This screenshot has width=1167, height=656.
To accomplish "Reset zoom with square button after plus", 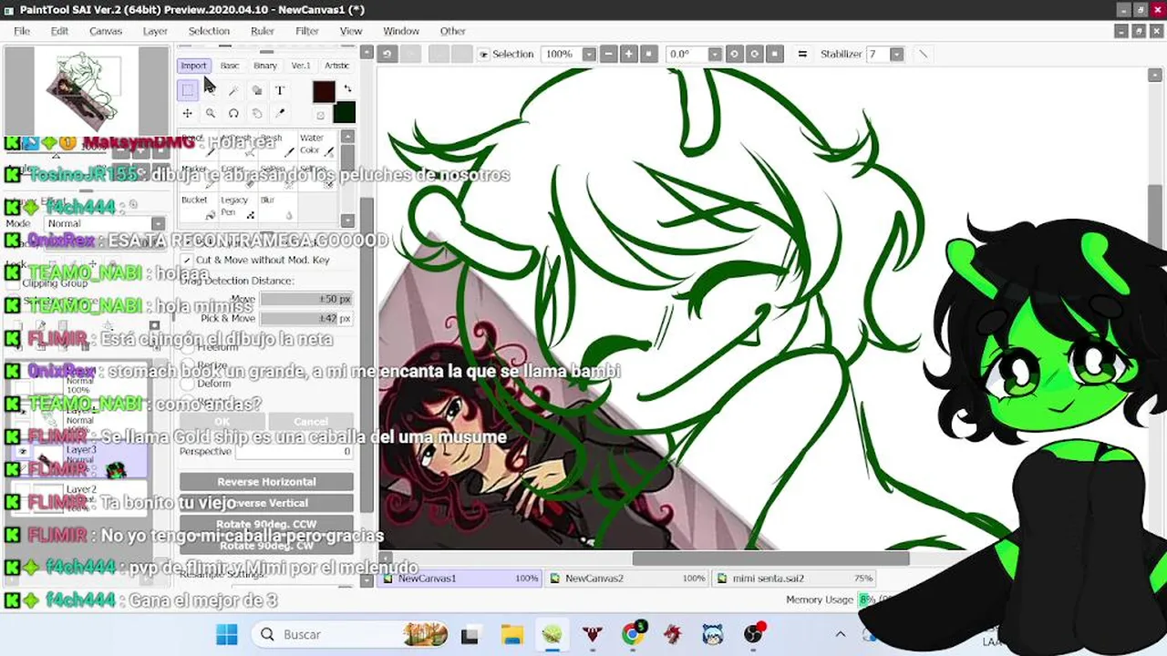I will pos(648,54).
